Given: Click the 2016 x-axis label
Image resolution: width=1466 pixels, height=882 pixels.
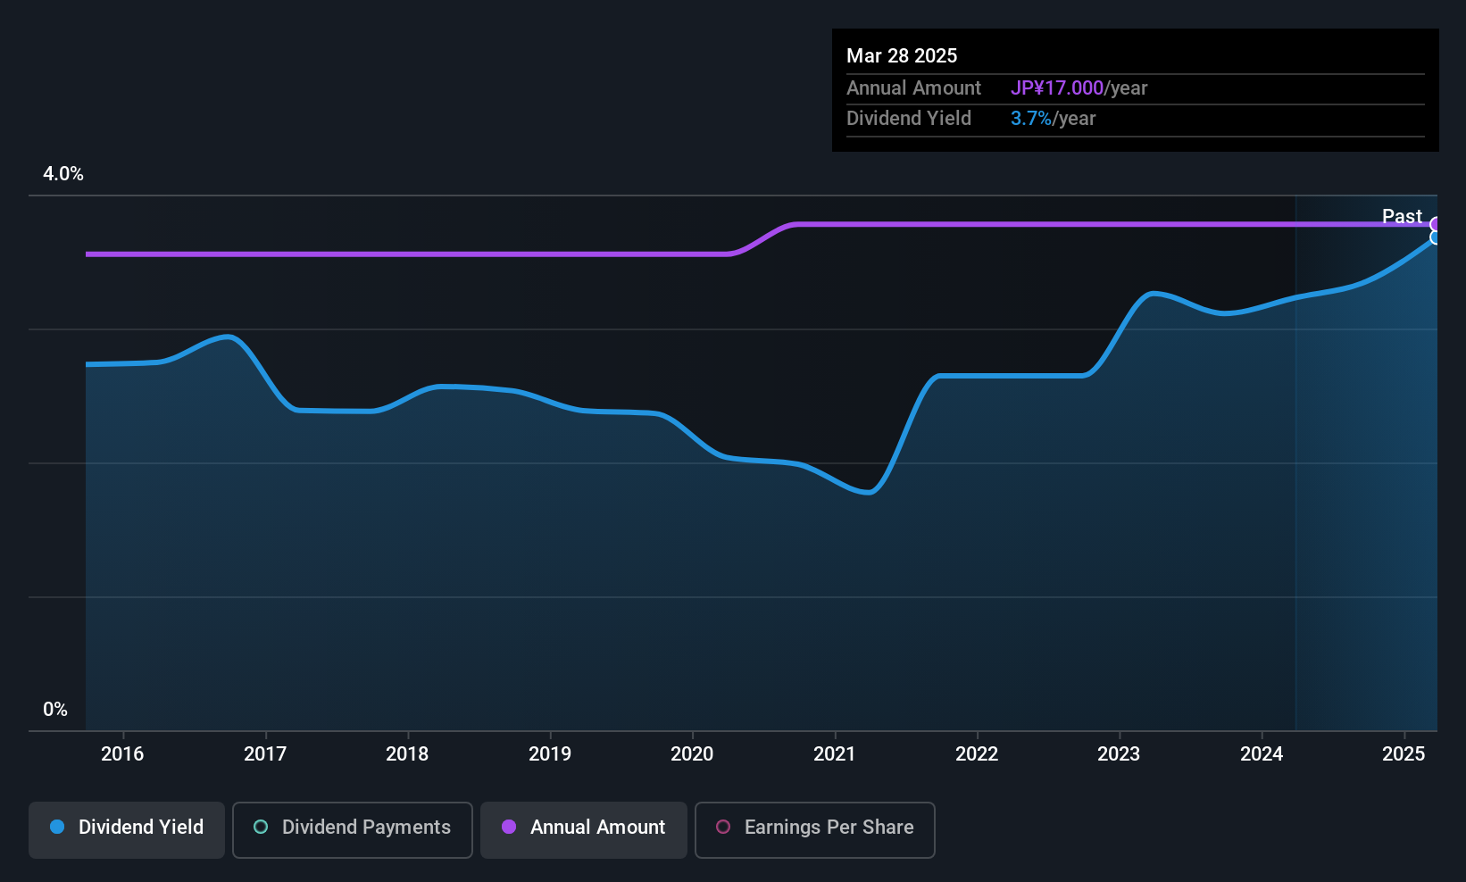Looking at the screenshot, I should click(x=122, y=753).
